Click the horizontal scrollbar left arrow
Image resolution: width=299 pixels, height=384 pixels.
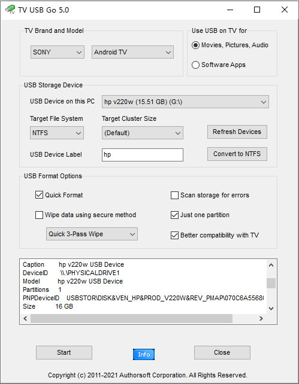(25, 318)
